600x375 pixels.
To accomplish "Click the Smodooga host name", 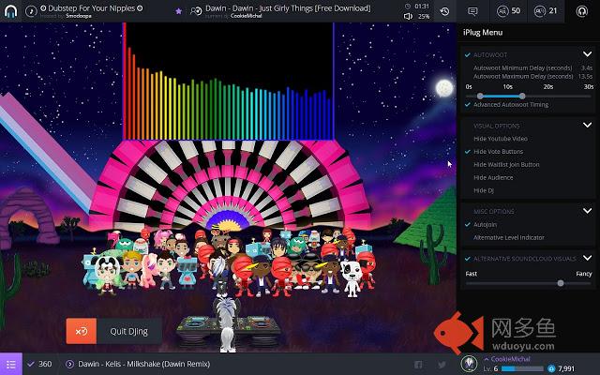I will click(x=78, y=16).
